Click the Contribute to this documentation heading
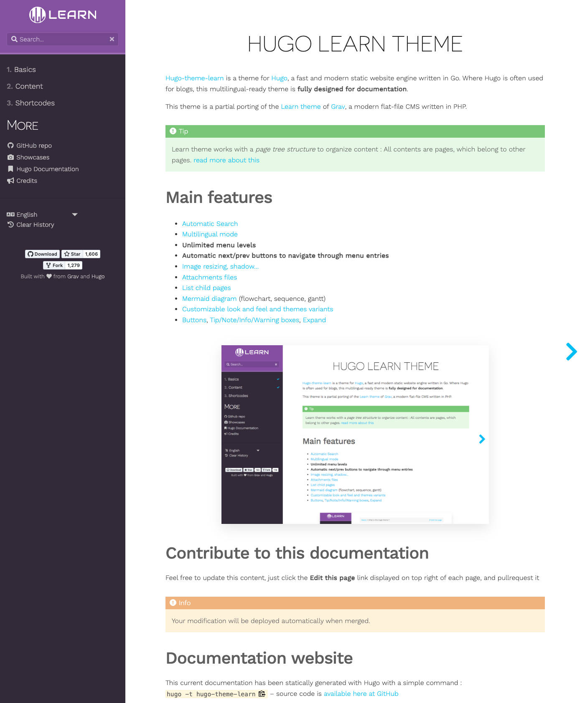The height and width of the screenshot is (703, 585). coord(297,553)
